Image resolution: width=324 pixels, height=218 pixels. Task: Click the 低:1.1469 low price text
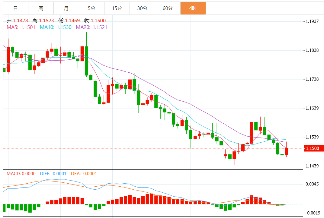pos(69,21)
